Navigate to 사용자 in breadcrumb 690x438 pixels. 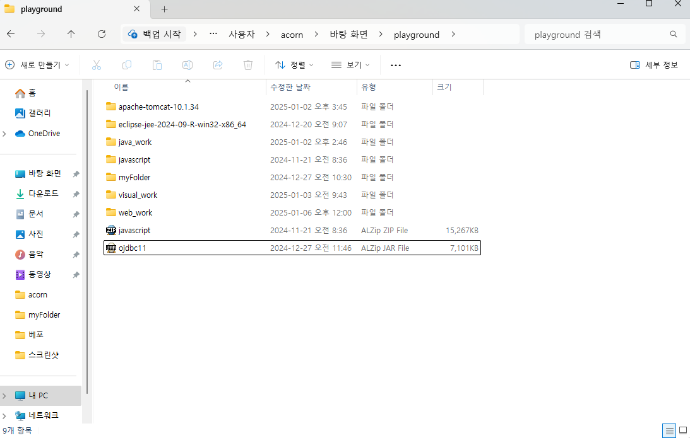242,34
